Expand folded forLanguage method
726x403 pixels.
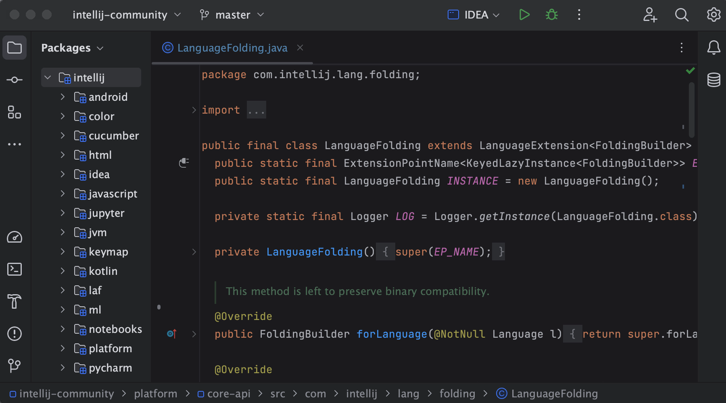pos(194,334)
